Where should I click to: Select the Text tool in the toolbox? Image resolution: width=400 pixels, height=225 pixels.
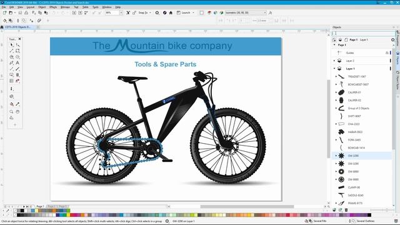[x=17, y=62]
